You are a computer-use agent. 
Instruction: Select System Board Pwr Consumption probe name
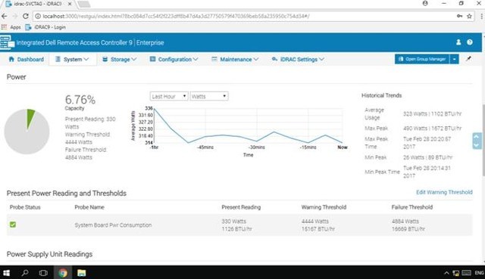pos(113,225)
